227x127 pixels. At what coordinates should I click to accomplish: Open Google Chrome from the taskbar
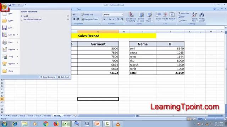pos(46,124)
